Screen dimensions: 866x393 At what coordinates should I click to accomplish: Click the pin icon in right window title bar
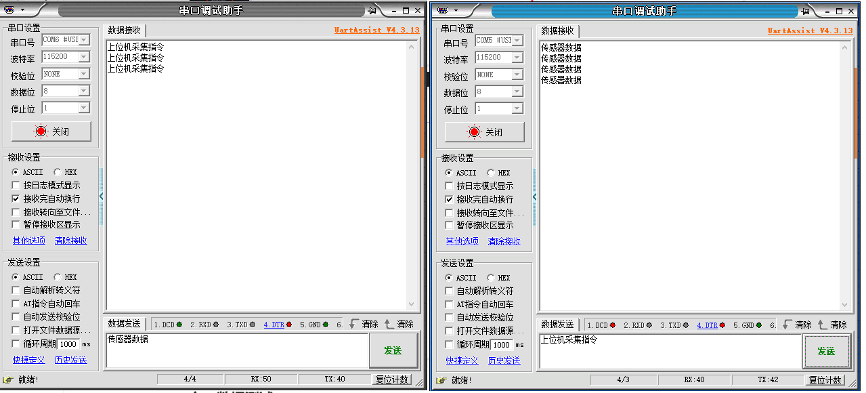(805, 11)
